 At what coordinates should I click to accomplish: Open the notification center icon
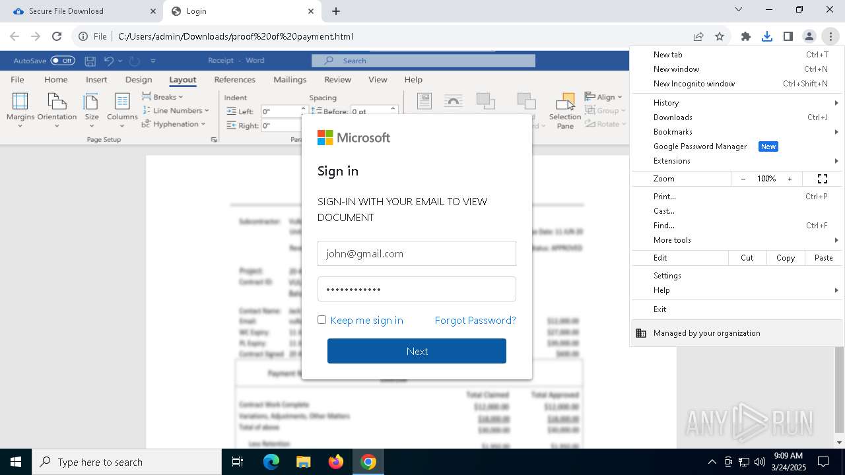click(823, 462)
